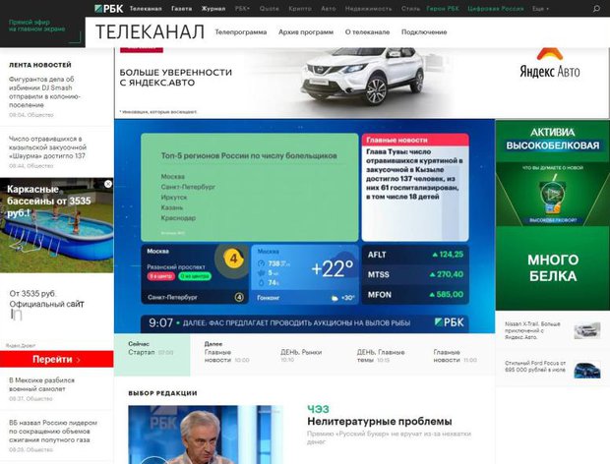Open the Шаурма poisoning news reaching 137
This screenshot has height=464, width=610.
(47, 147)
